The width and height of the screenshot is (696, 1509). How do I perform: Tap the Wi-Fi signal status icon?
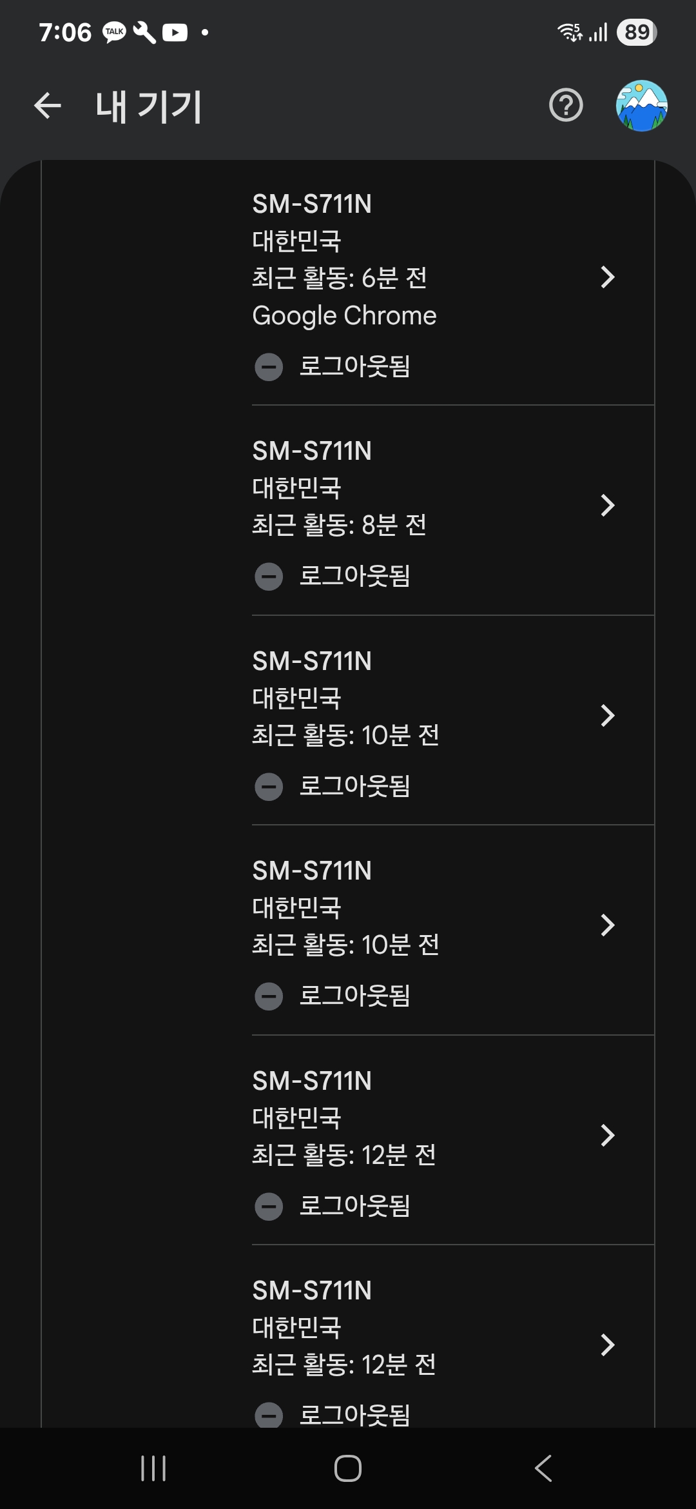(x=570, y=32)
